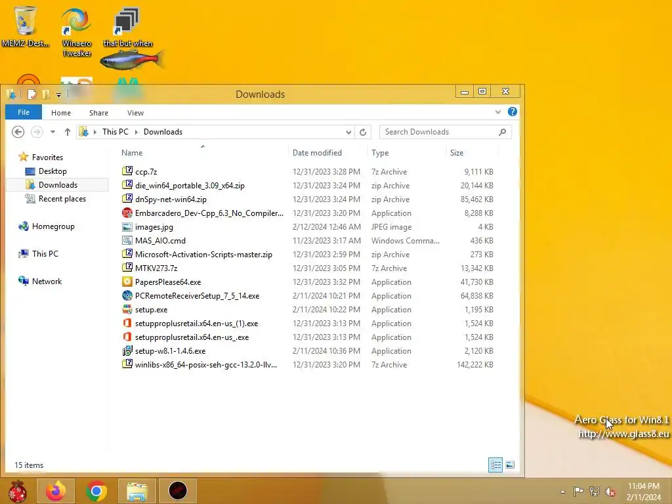Select Favorites in navigation pane
The image size is (672, 504).
point(47,157)
